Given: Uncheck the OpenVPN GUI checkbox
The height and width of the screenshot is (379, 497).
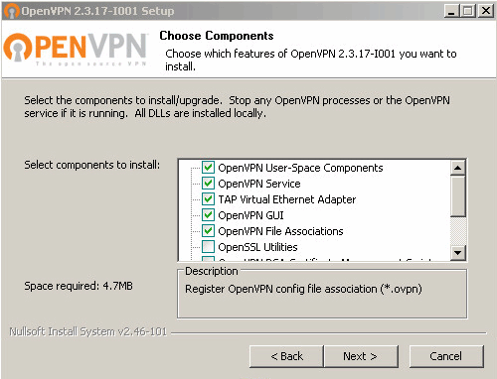Looking at the screenshot, I should 208,215.
